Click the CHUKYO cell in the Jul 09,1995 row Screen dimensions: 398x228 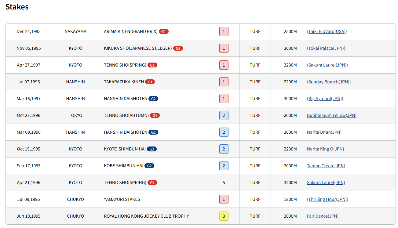75,199
